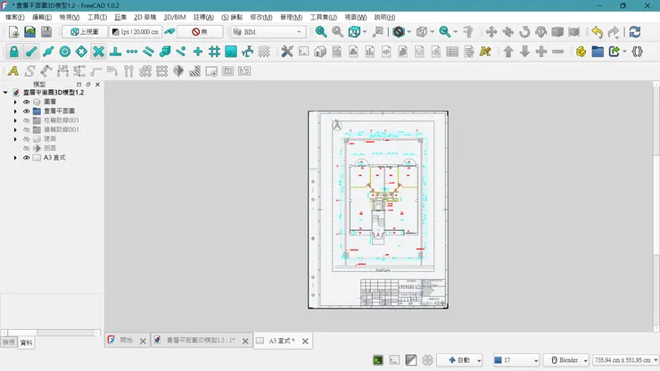Open the Blender navigation style dropdown

pyautogui.click(x=566, y=359)
